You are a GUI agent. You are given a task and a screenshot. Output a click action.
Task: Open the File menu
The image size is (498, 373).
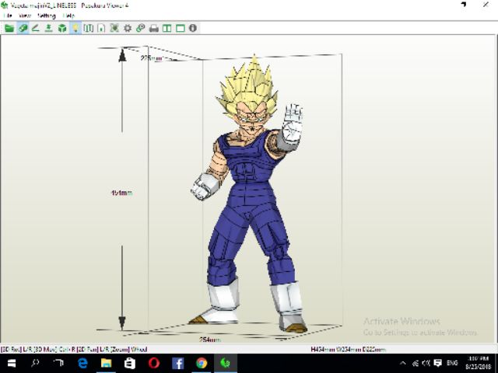click(x=8, y=16)
